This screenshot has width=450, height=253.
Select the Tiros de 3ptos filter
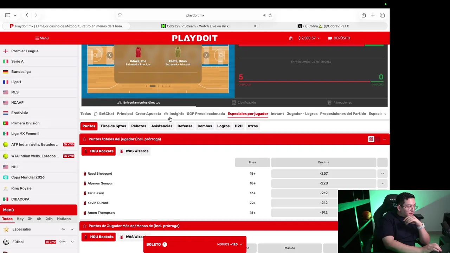click(x=113, y=126)
